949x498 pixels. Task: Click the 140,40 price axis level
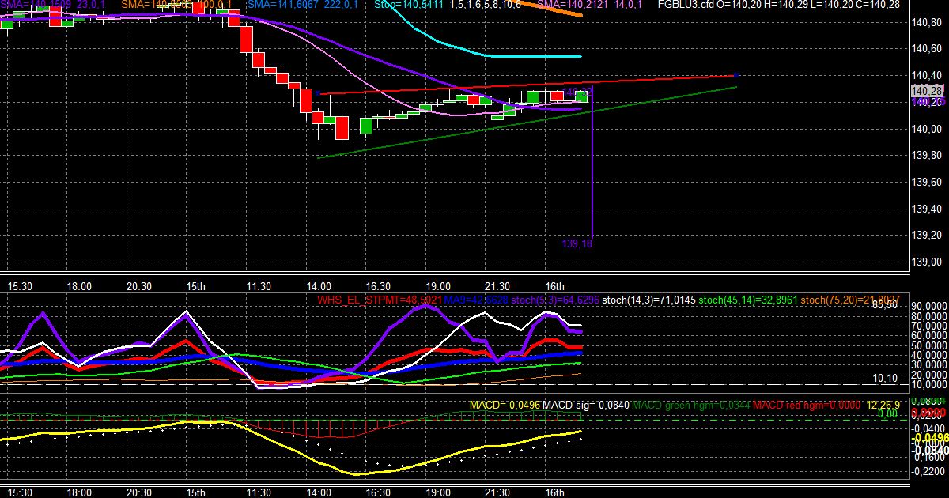926,76
